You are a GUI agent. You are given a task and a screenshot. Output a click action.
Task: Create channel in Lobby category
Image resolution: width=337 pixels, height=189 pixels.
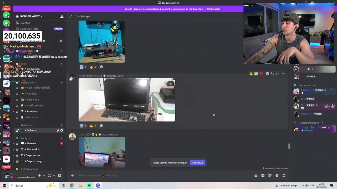(62, 138)
